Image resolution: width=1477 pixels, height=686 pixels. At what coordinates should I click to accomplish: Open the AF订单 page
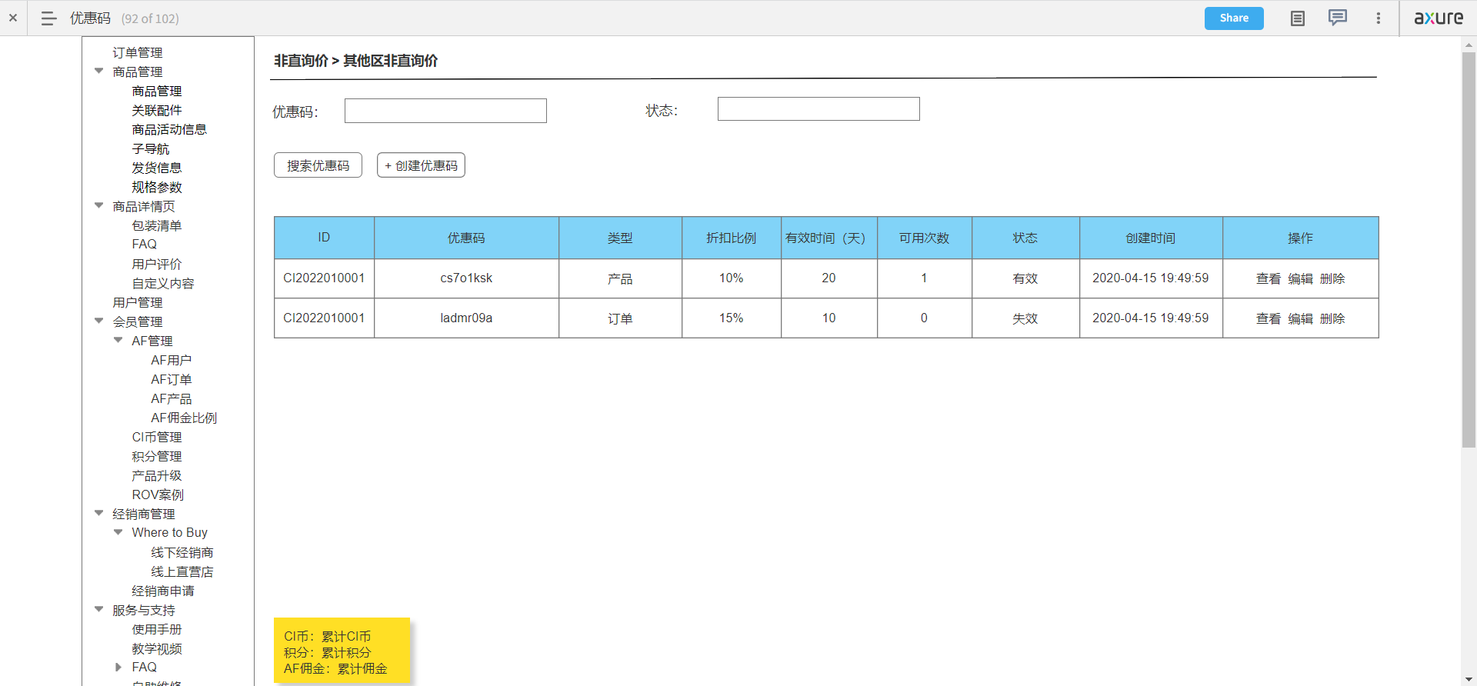172,379
